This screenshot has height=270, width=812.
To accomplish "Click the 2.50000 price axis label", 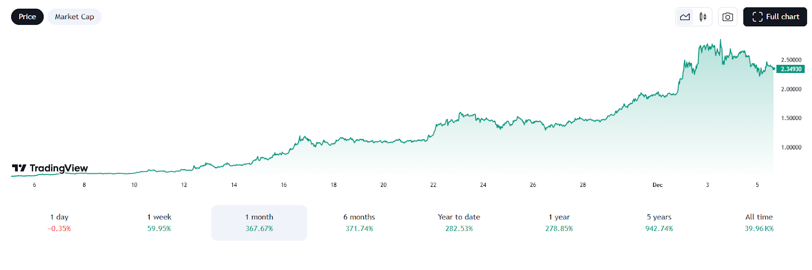I will (x=791, y=60).
